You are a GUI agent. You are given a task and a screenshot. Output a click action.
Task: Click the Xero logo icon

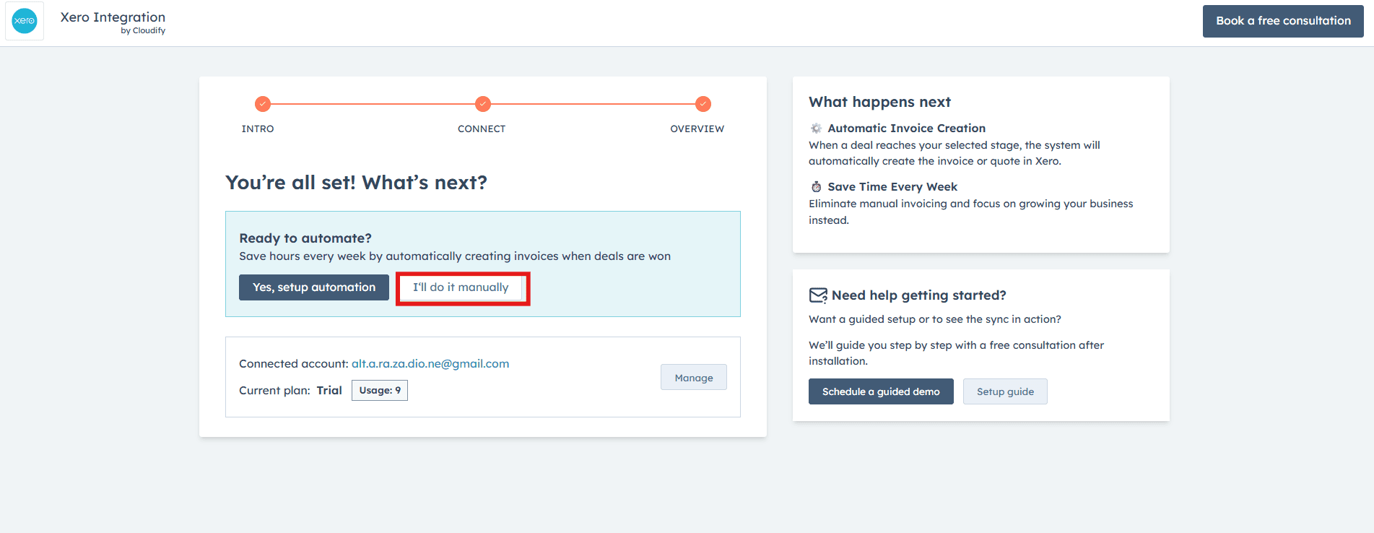click(25, 20)
